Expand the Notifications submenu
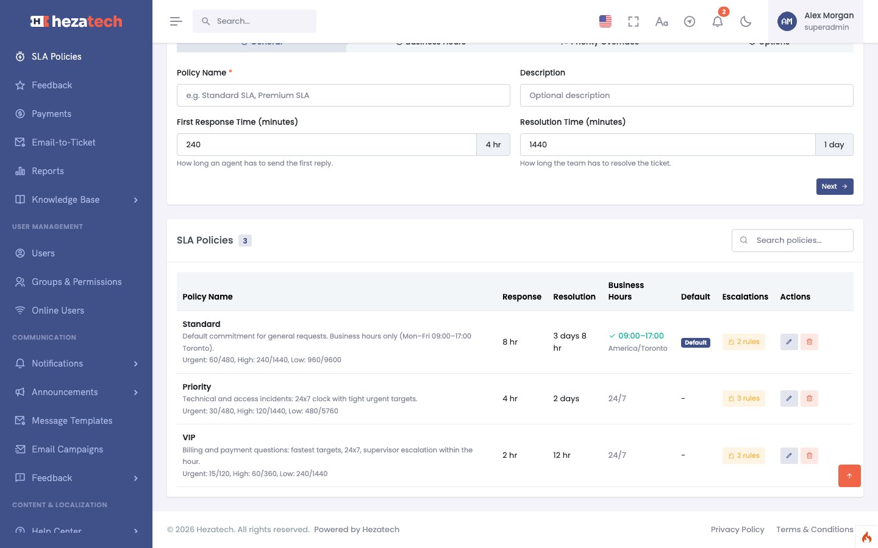This screenshot has width=878, height=548. (x=76, y=364)
